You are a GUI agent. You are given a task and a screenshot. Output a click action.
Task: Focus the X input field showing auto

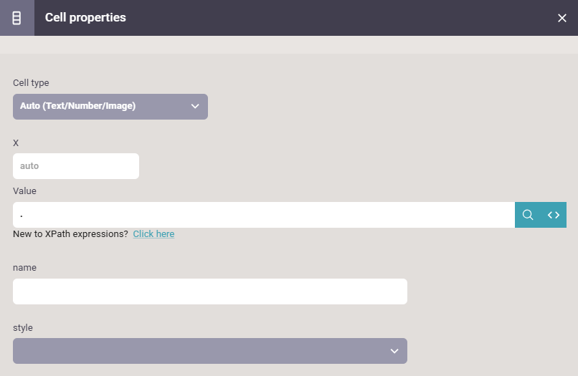[x=75, y=166]
